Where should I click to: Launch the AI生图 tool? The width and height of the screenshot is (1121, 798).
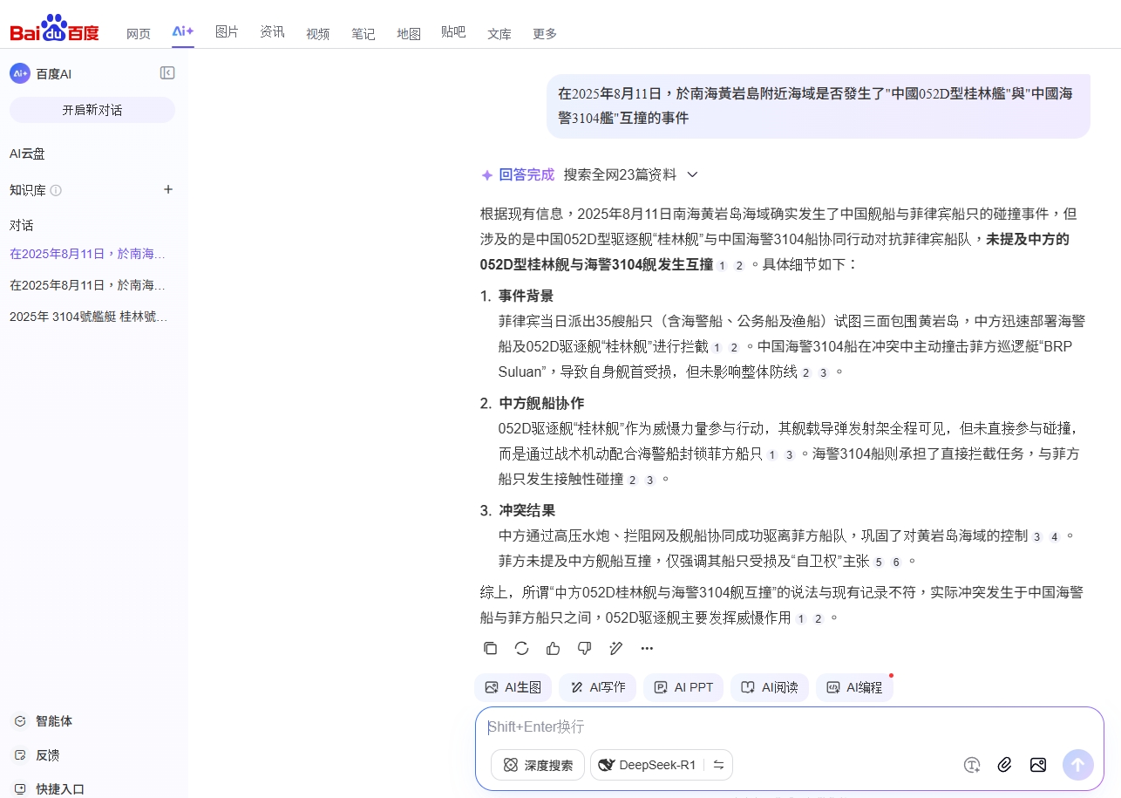pos(513,687)
